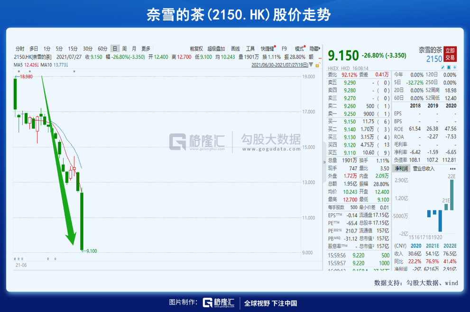Select the 营业总收入 chart tab
The image size is (470, 312).
tap(424, 169)
